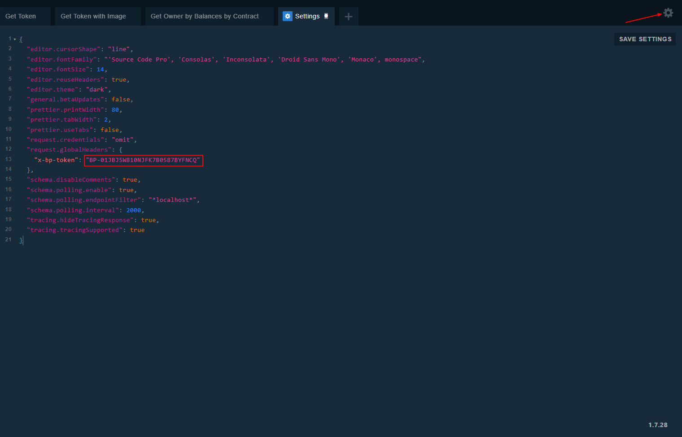Click the "editor.fontSize" key
Screen dimensions: 682x437
coord(58,70)
